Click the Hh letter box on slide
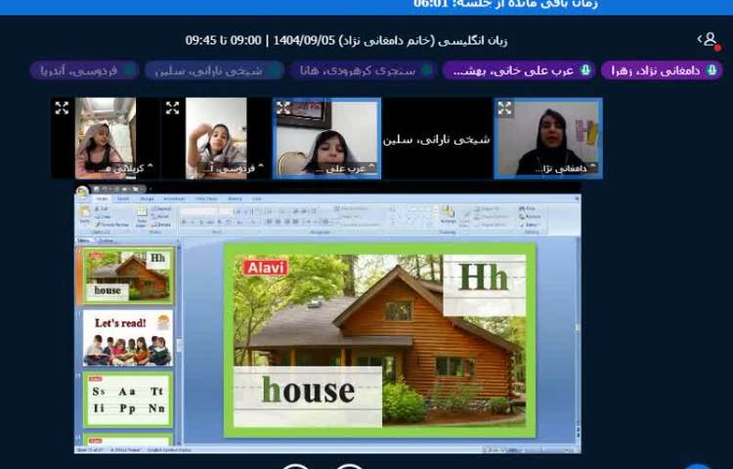The image size is (733, 469). (484, 285)
